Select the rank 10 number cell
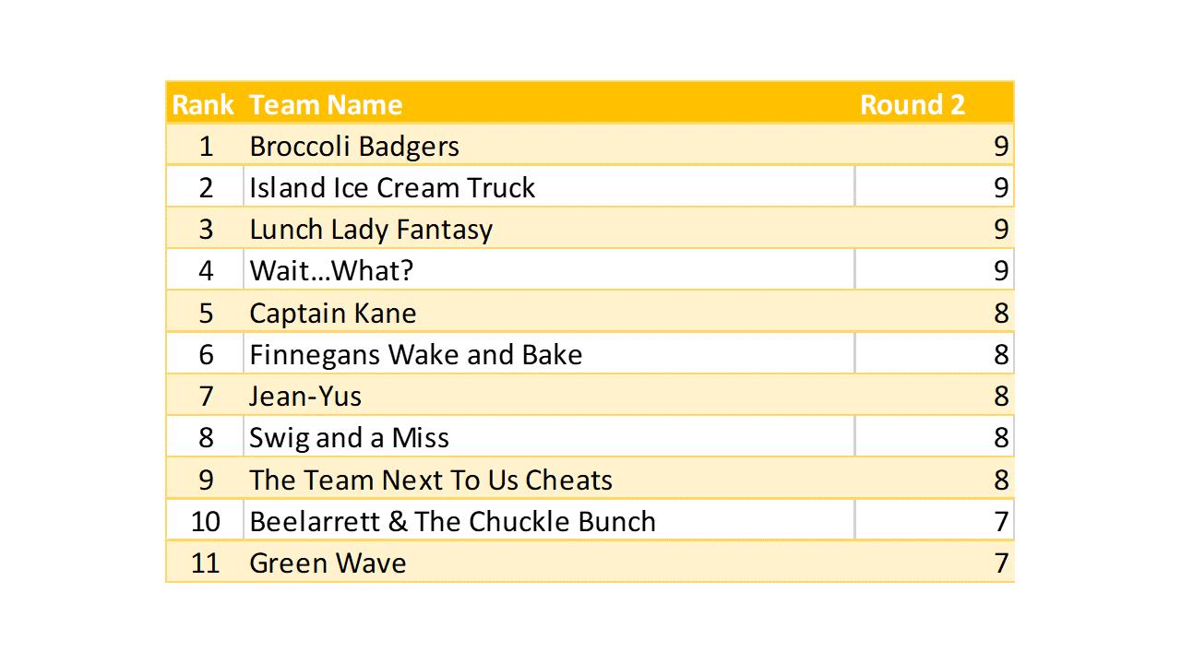The height and width of the screenshot is (664, 1181). pos(206,522)
